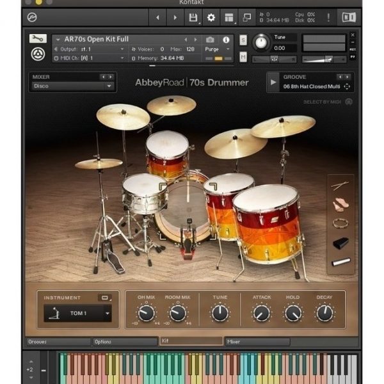
Task: Open the options gear icon
Action: [x=211, y=18]
